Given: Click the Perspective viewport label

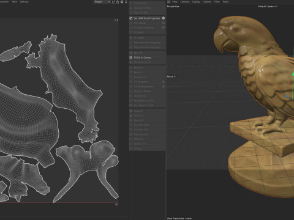Looking at the screenshot, I should [x=173, y=7].
